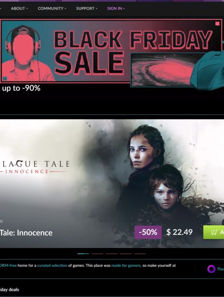Click the green add-to-cart icon button
The width and height of the screenshot is (224, 297).
click(214, 232)
